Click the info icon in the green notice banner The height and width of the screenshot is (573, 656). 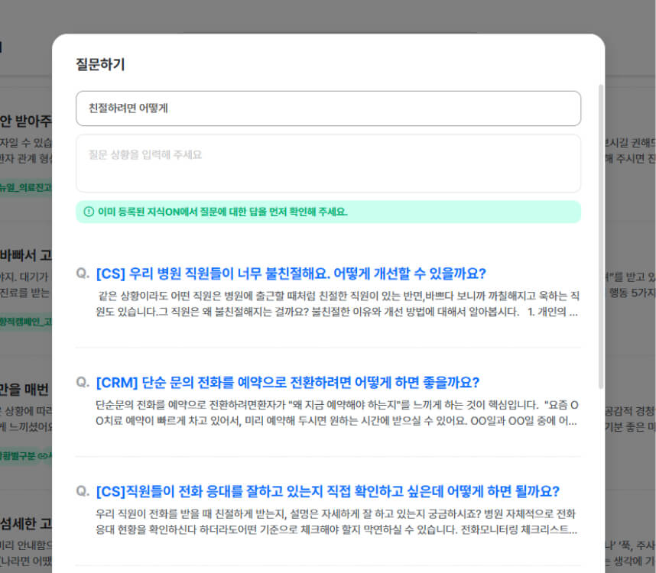89,212
